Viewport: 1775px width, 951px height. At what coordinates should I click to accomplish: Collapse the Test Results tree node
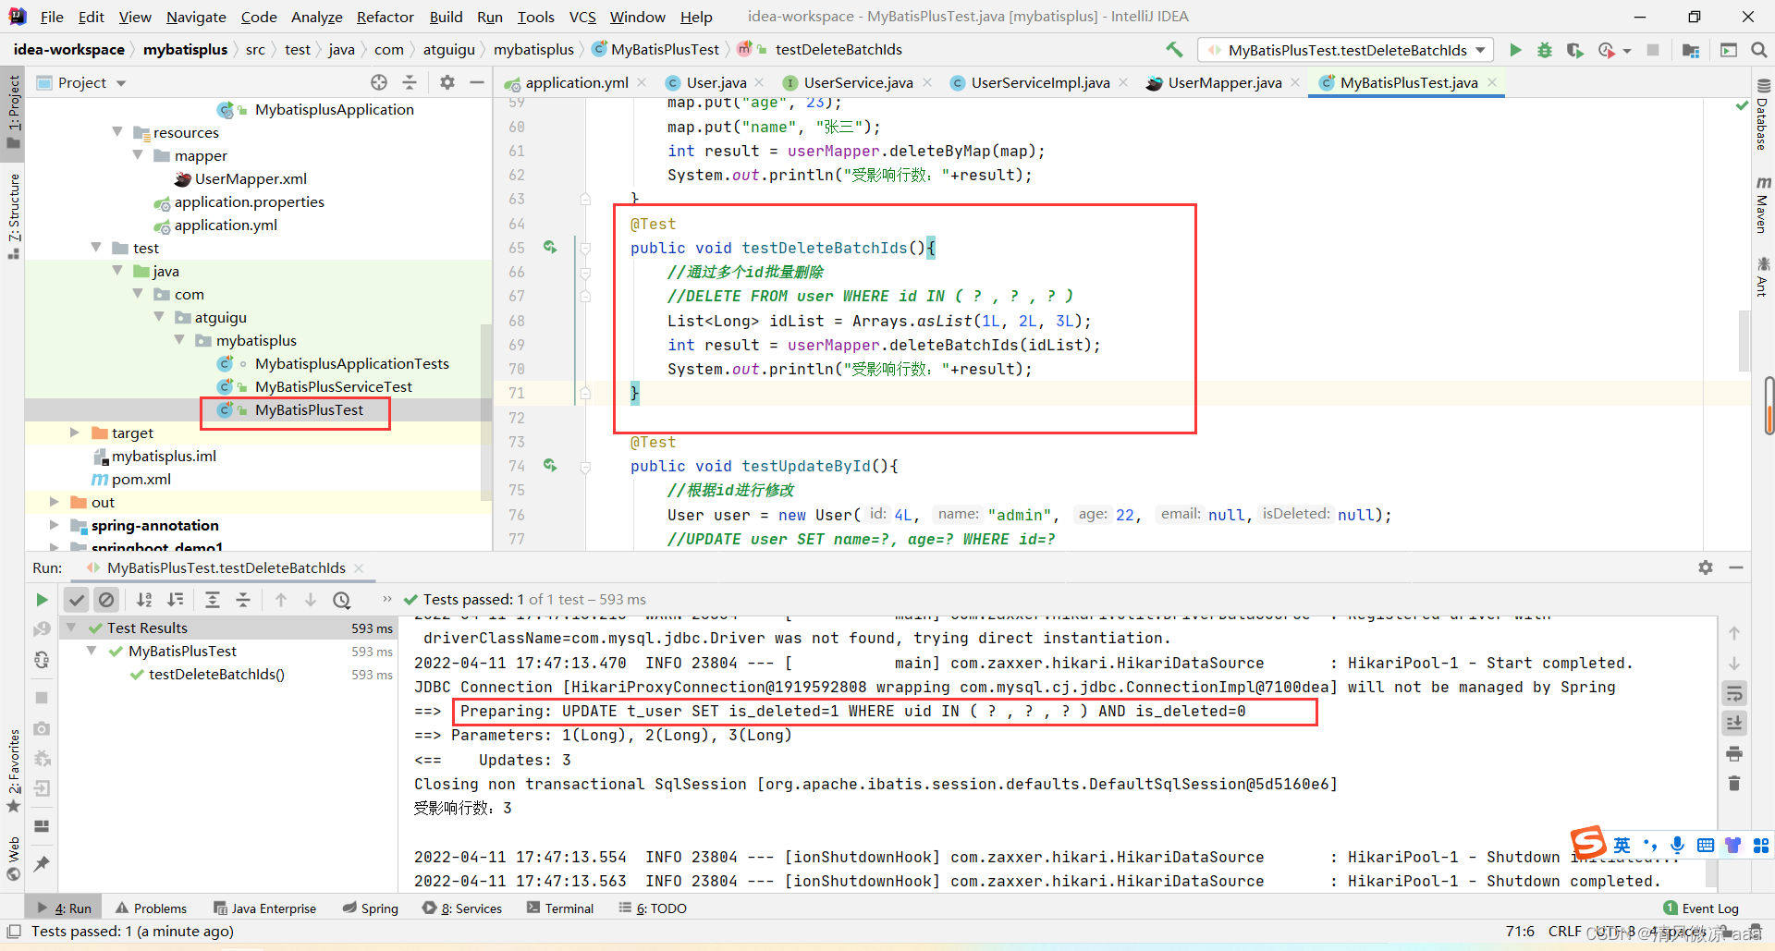[x=71, y=628]
